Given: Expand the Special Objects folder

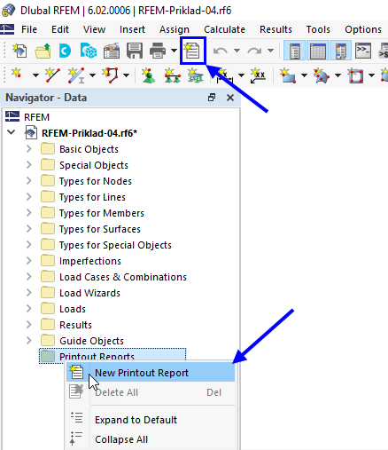Looking at the screenshot, I should click(28, 164).
